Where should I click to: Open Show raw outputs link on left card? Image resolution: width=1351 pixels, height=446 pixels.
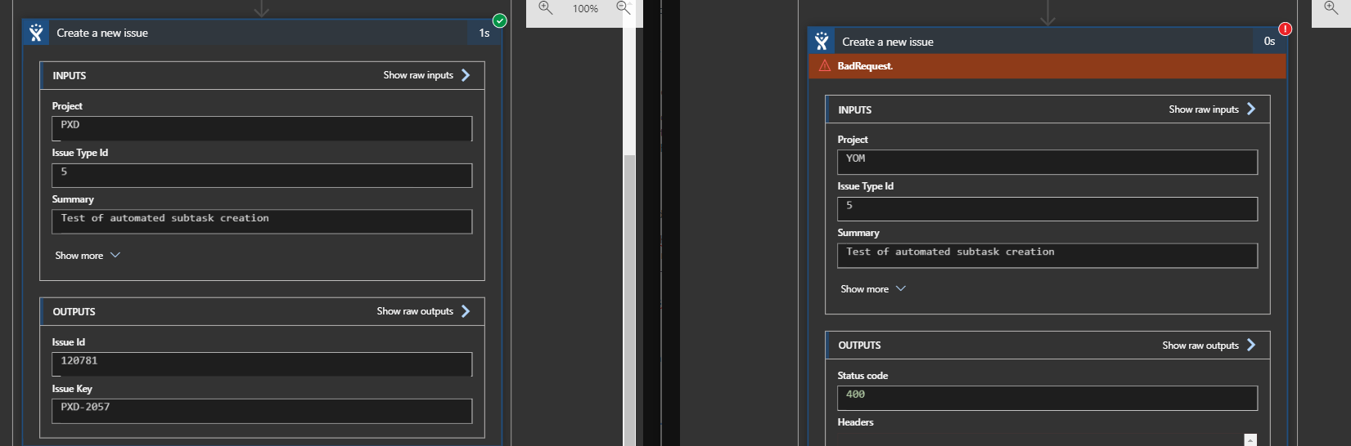[x=415, y=311]
